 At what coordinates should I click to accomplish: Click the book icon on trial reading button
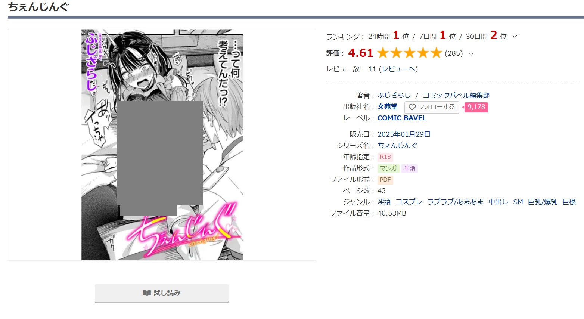(x=147, y=293)
